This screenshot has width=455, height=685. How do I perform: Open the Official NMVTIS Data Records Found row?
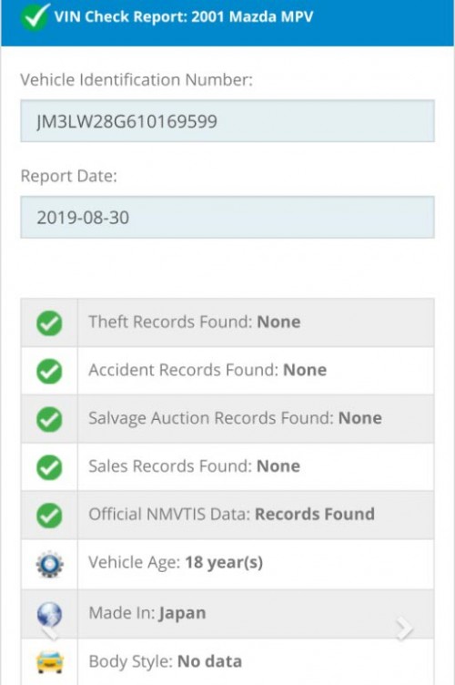[x=227, y=515]
